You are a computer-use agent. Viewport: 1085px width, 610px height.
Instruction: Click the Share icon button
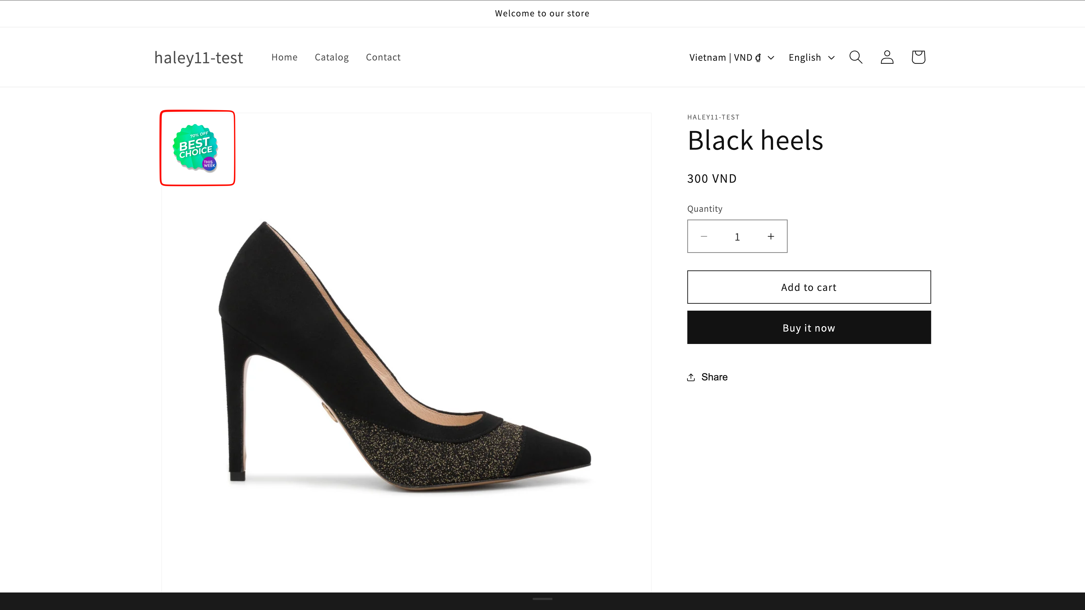707,377
